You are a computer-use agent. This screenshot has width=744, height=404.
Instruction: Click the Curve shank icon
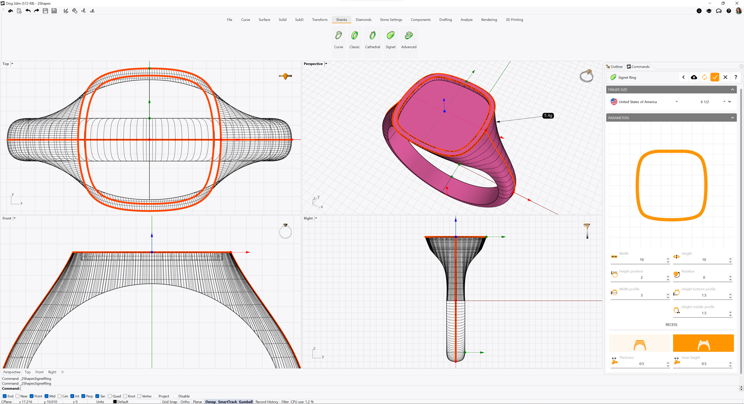(338, 36)
